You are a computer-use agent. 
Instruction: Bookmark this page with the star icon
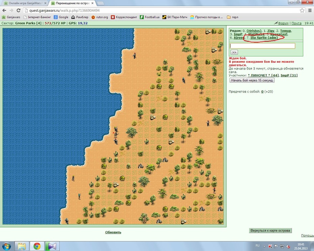[x=302, y=10]
